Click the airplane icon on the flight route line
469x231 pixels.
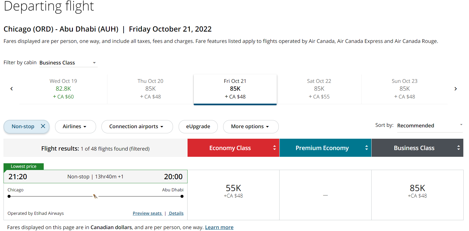point(95,196)
